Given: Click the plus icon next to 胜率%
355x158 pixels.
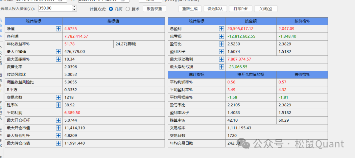Looking at the screenshot, I should (x=59, y=105).
